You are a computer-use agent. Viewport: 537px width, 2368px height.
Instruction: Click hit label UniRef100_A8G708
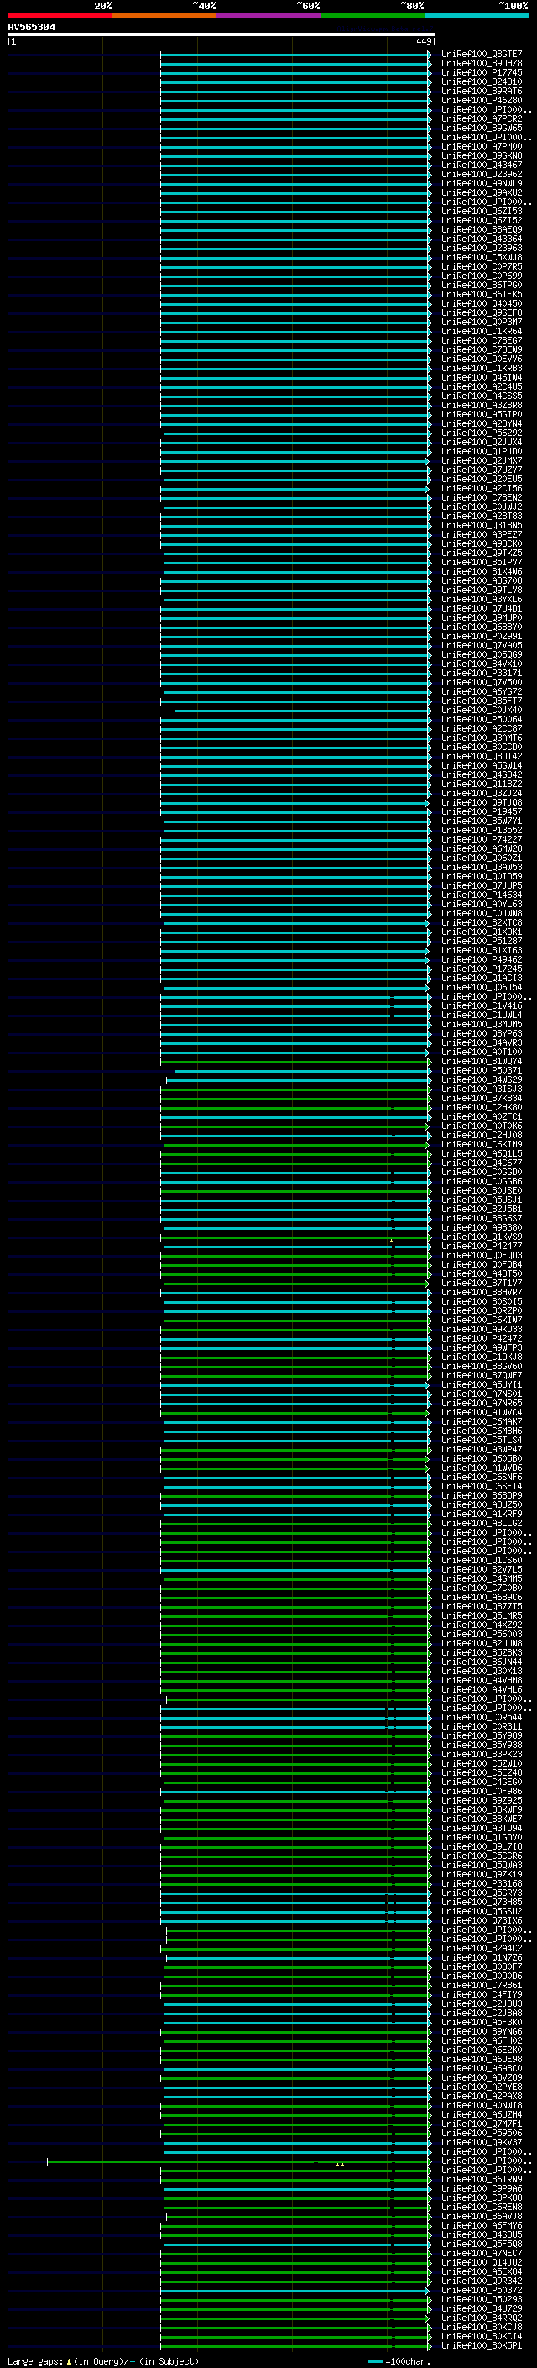click(x=482, y=581)
